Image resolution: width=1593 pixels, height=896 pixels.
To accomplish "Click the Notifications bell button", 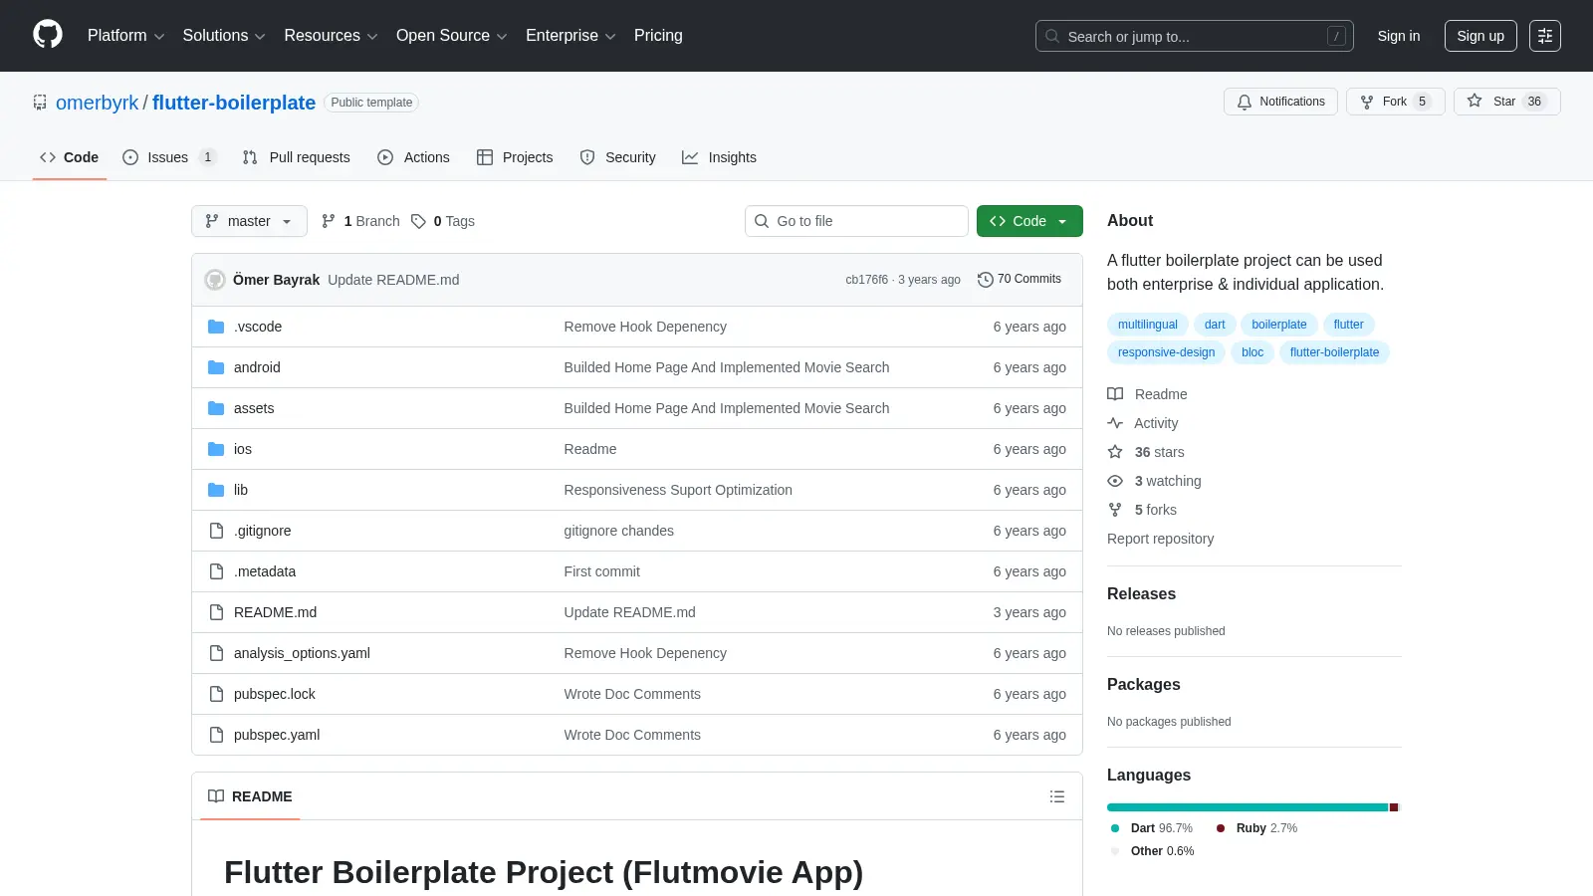I will click(1280, 102).
